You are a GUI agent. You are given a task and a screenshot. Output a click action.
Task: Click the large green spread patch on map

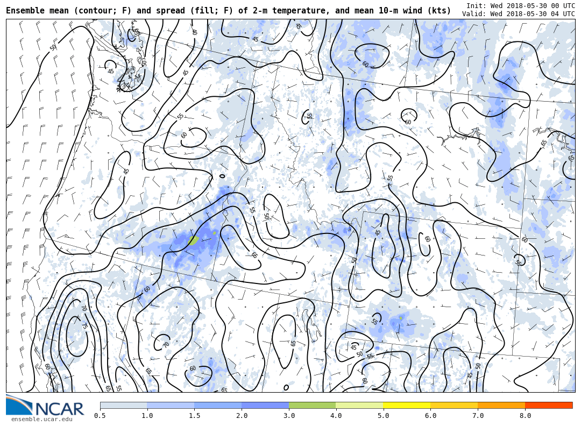(193, 240)
